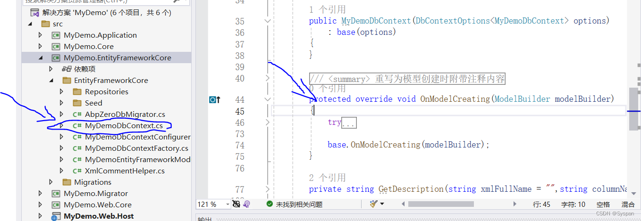Expand the summary comment at line 40

click(268, 78)
